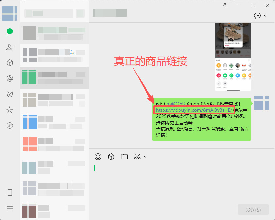Select the chat with bright blue avatar
Image resolution: width=275 pixels, height=220 pixels.
pos(54,122)
